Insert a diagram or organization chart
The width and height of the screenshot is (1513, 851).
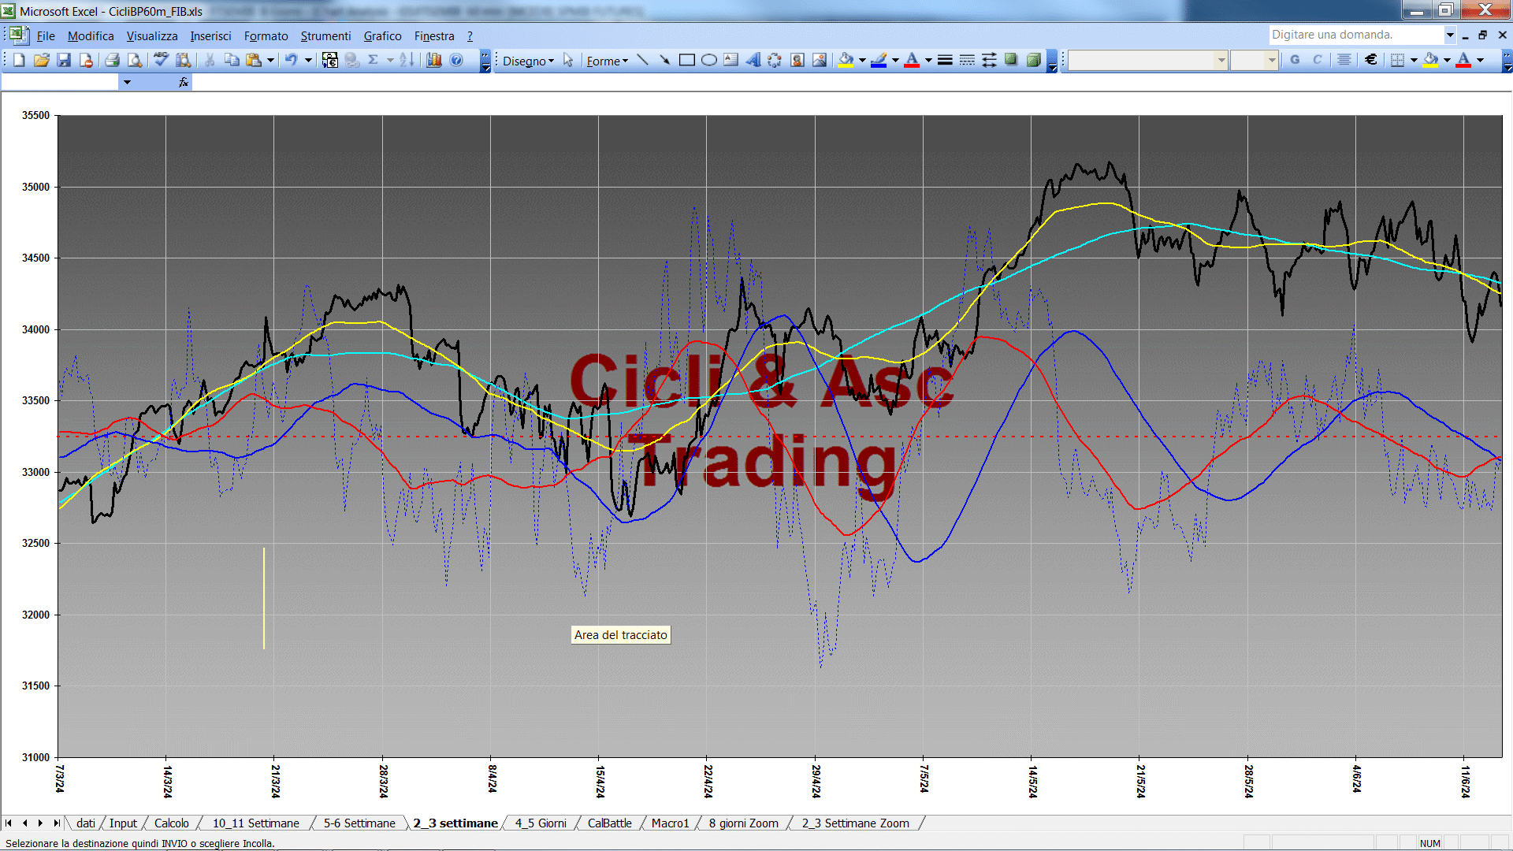coord(775,60)
